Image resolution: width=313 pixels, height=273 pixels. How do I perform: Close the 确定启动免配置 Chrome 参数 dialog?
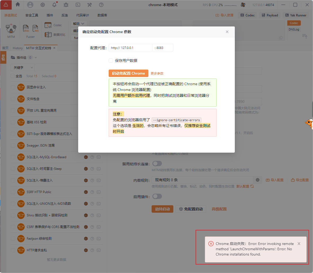tap(227, 32)
